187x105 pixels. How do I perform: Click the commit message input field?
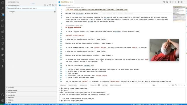coord(32,8)
